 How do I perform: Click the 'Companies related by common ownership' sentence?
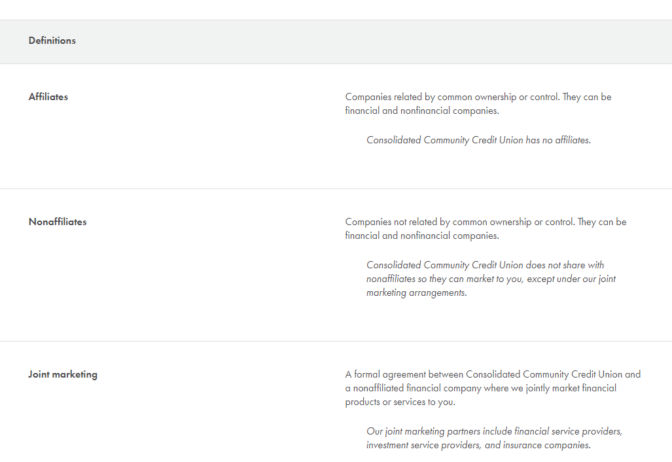[x=451, y=97]
